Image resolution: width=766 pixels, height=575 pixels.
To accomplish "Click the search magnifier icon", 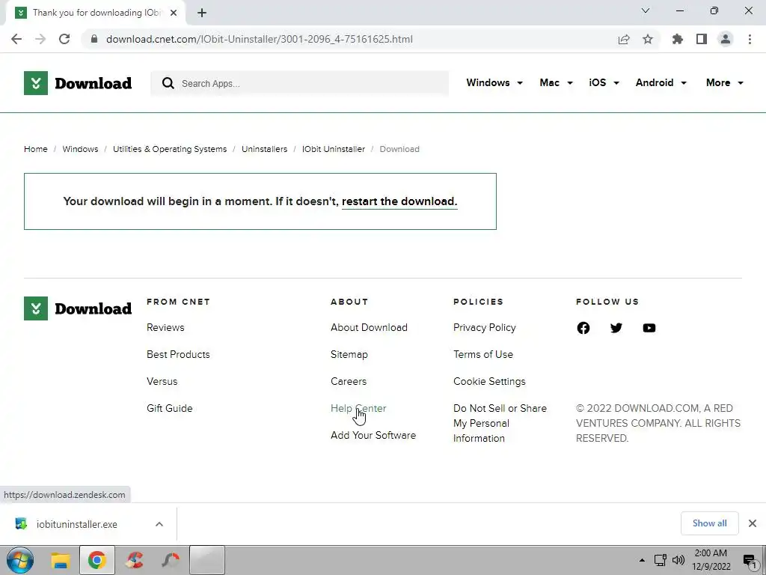I will click(x=168, y=83).
